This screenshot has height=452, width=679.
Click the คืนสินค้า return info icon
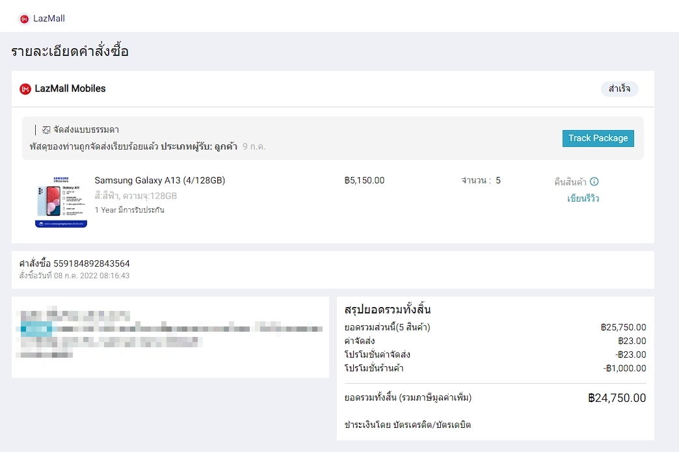[594, 181]
